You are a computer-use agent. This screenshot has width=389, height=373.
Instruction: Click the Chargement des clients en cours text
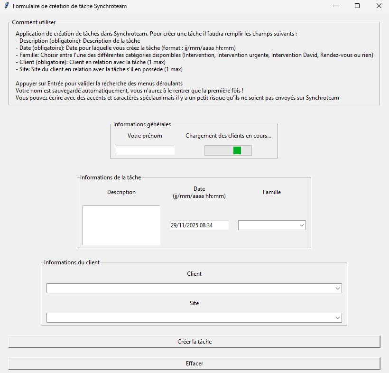pyautogui.click(x=228, y=136)
